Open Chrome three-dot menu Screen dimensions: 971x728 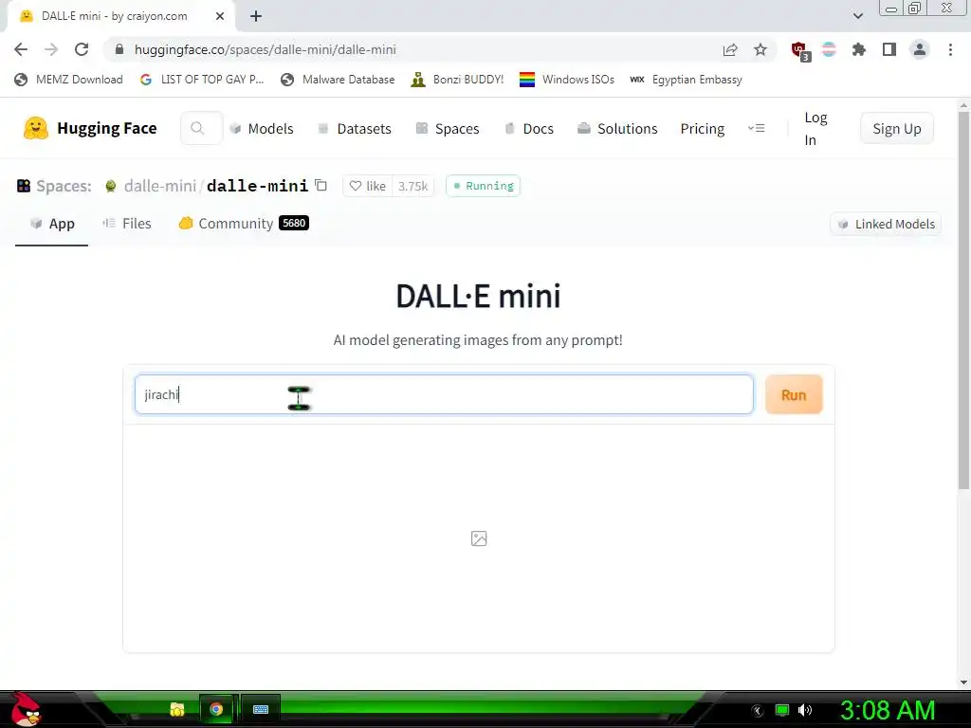[950, 49]
